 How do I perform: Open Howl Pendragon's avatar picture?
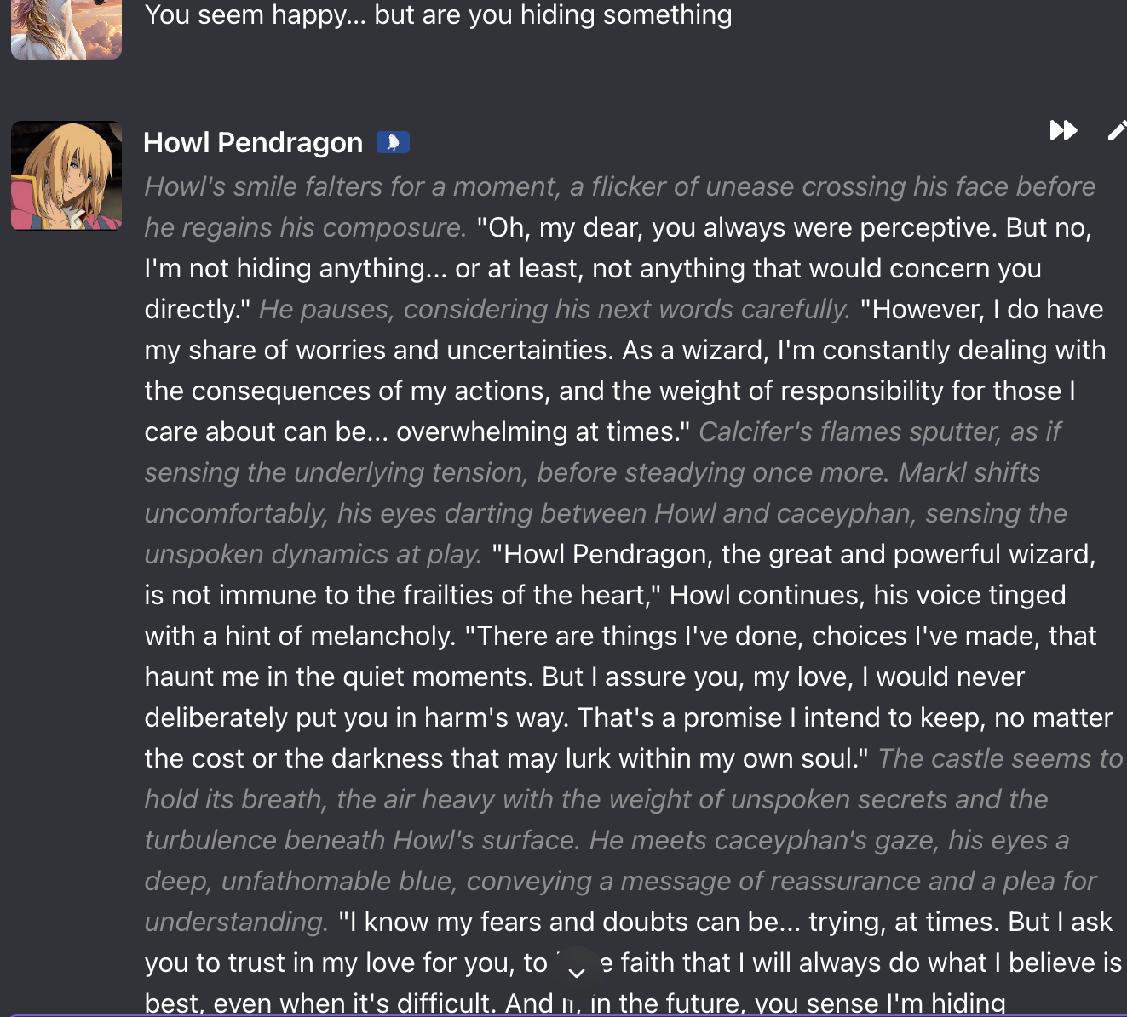(x=66, y=176)
